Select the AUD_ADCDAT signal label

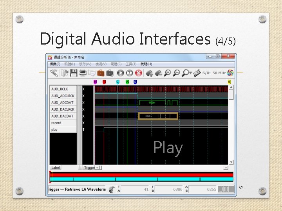click(63, 103)
